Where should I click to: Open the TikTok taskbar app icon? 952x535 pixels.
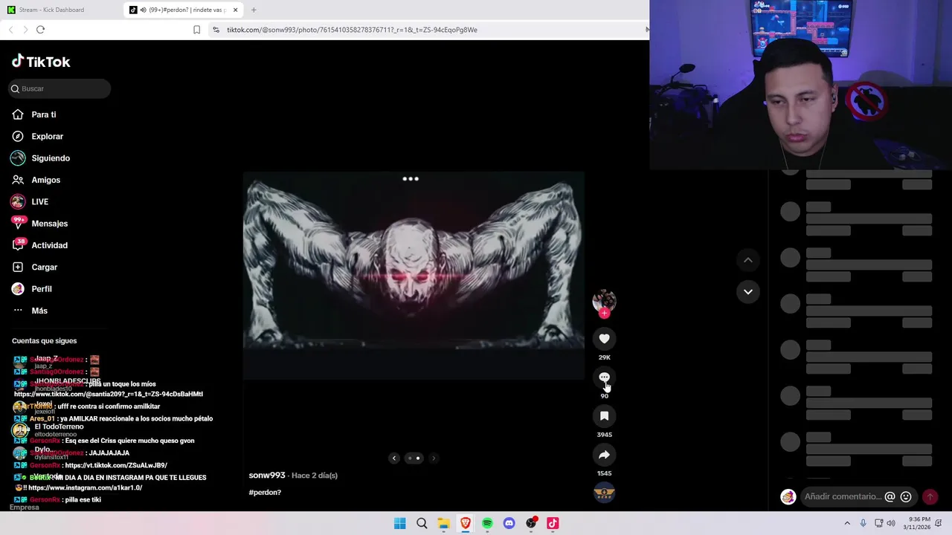pos(553,523)
